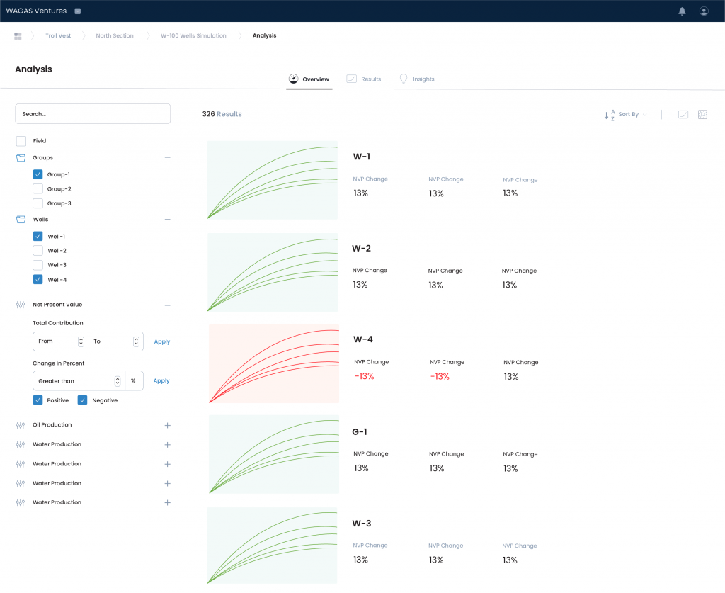Switch to chart view icon
This screenshot has width=725, height=593.
(683, 115)
